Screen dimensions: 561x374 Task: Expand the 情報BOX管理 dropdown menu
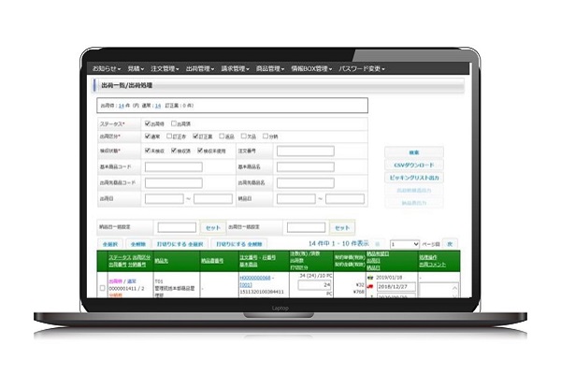pyautogui.click(x=311, y=69)
